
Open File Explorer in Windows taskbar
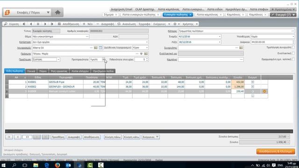click(x=36, y=165)
